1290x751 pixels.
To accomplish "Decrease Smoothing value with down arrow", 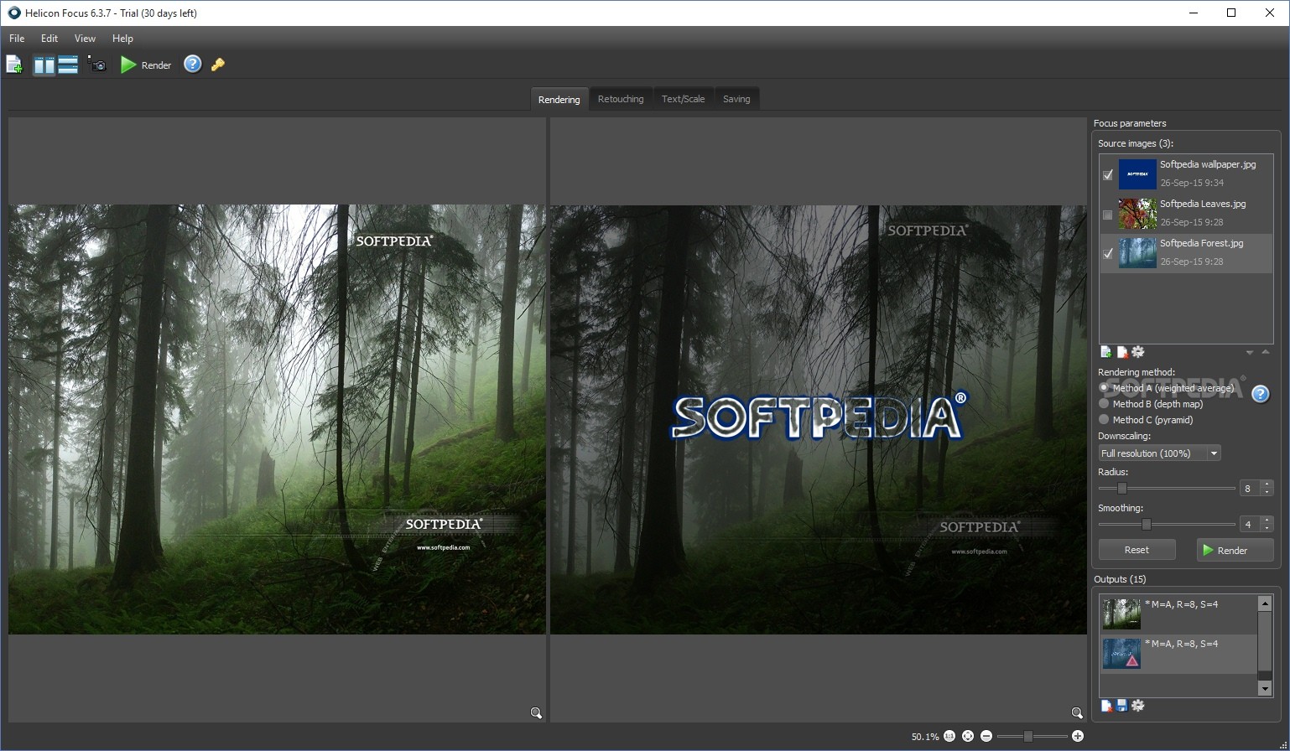I will point(1267,528).
